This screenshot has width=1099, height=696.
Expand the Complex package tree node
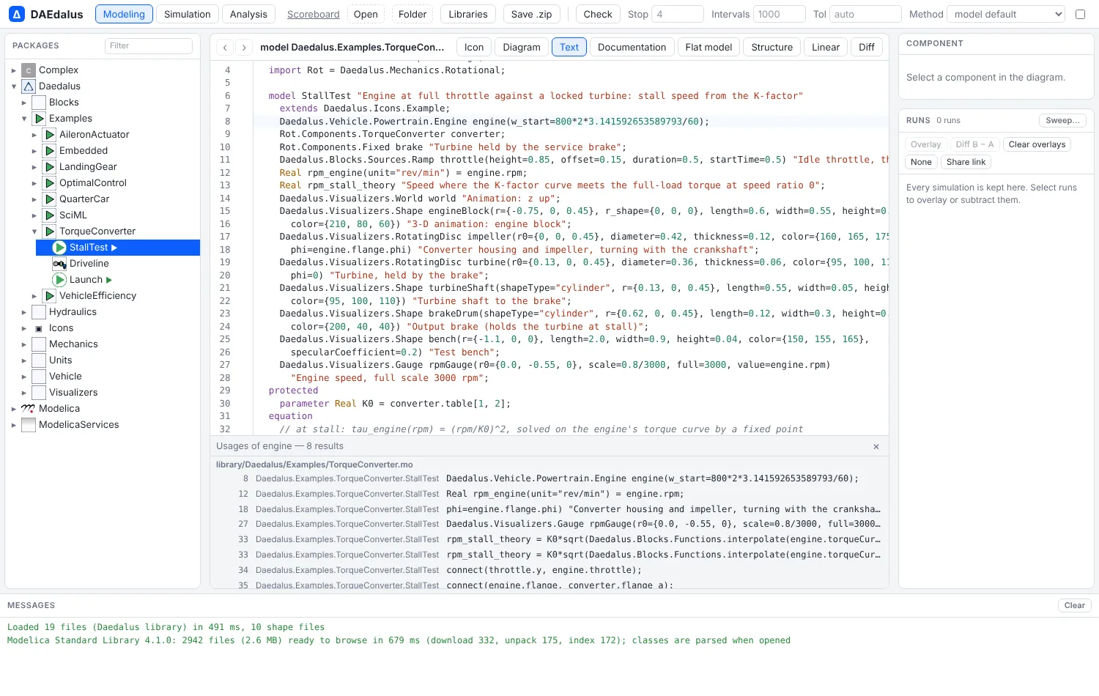point(13,70)
